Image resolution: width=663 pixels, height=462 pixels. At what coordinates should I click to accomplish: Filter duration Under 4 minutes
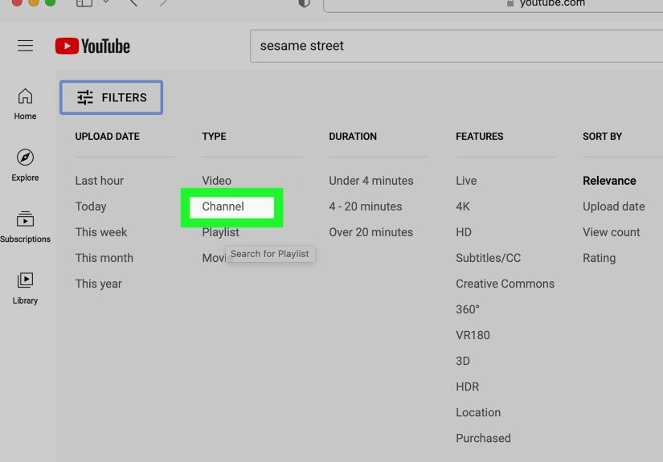(x=371, y=181)
